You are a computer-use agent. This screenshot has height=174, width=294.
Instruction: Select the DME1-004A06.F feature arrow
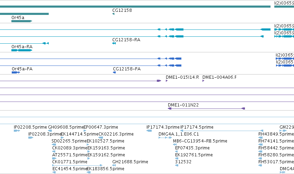(203, 81)
